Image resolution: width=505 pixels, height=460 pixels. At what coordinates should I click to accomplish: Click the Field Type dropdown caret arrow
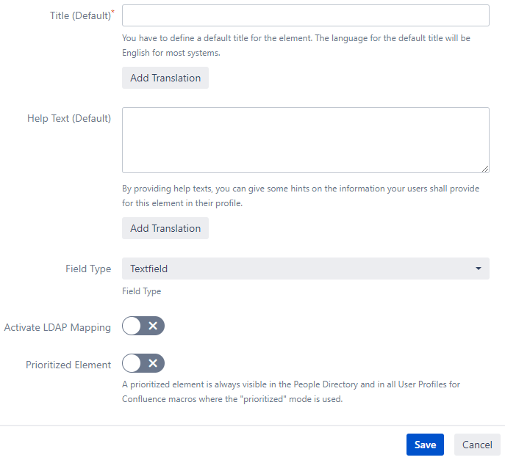(x=479, y=269)
